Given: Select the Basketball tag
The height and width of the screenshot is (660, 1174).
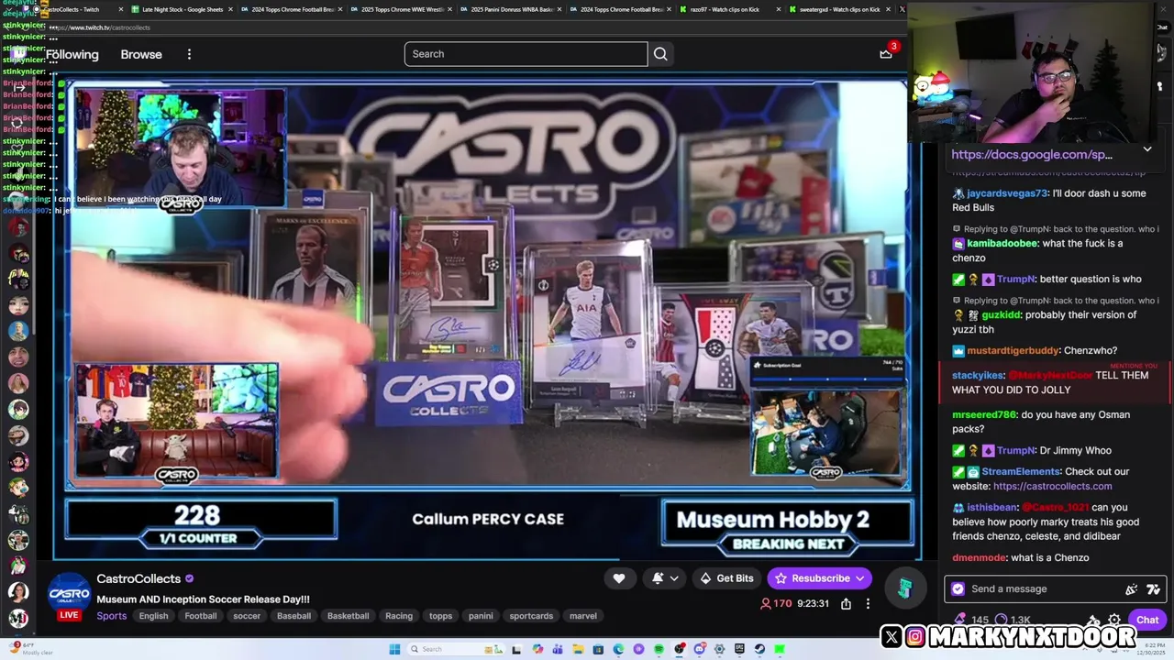Looking at the screenshot, I should pyautogui.click(x=348, y=616).
